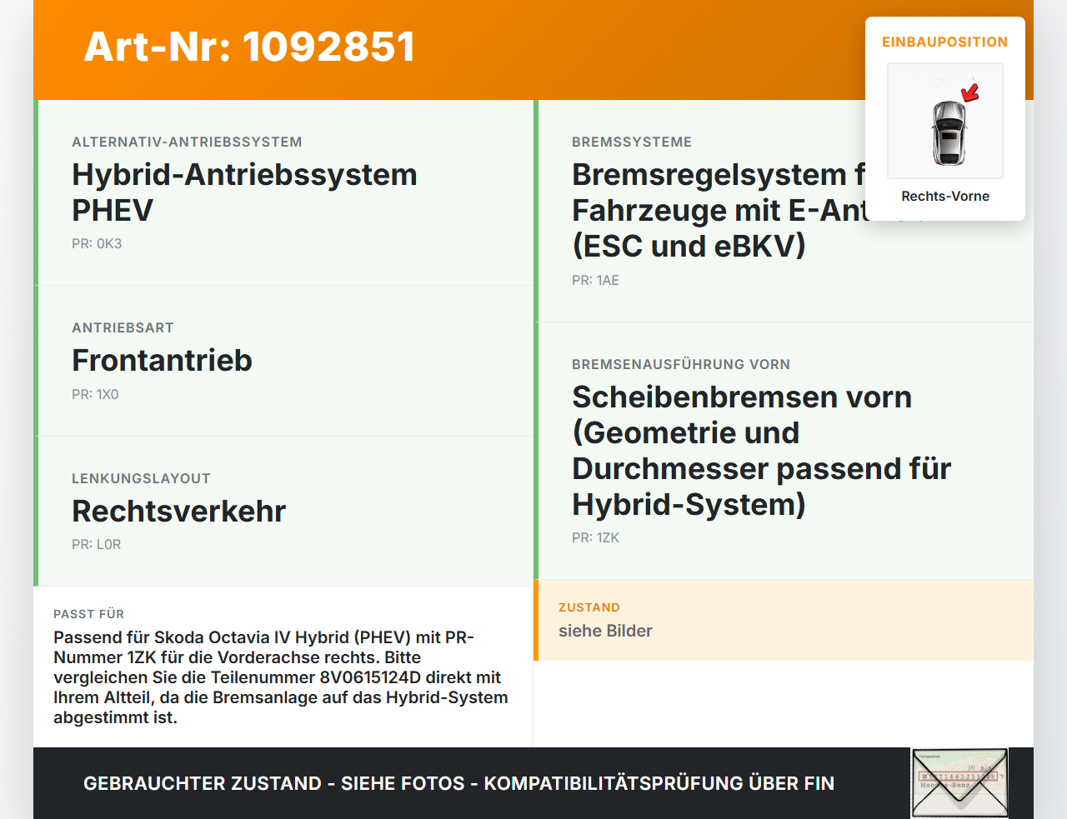
Task: Open the envelope document thumbnail in footer
Action: click(959, 783)
